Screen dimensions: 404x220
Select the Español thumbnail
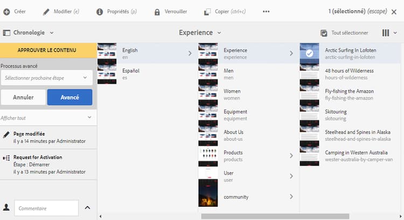click(x=107, y=74)
